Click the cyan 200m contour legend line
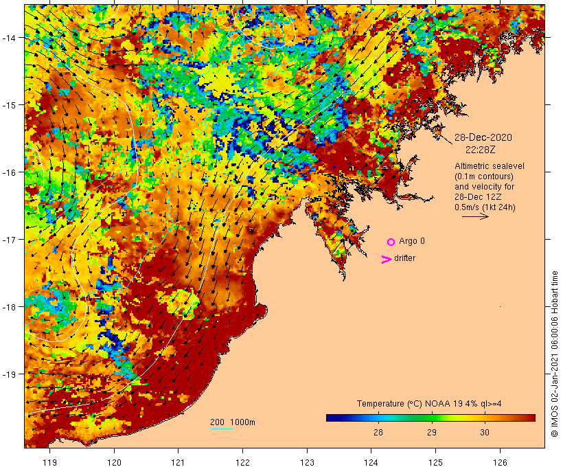Image resolution: width=563 pixels, height=467 pixels. click(x=222, y=429)
